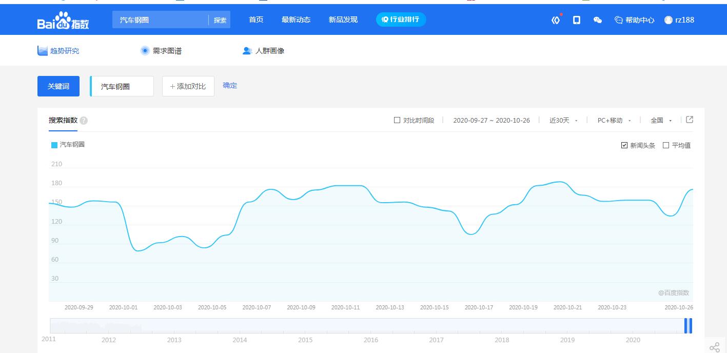Switch to the 需求图谱 tab
The height and width of the screenshot is (353, 727).
(161, 51)
